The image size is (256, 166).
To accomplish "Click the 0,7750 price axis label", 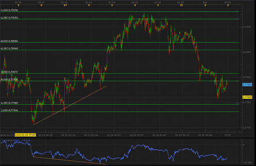I will point(247,102).
